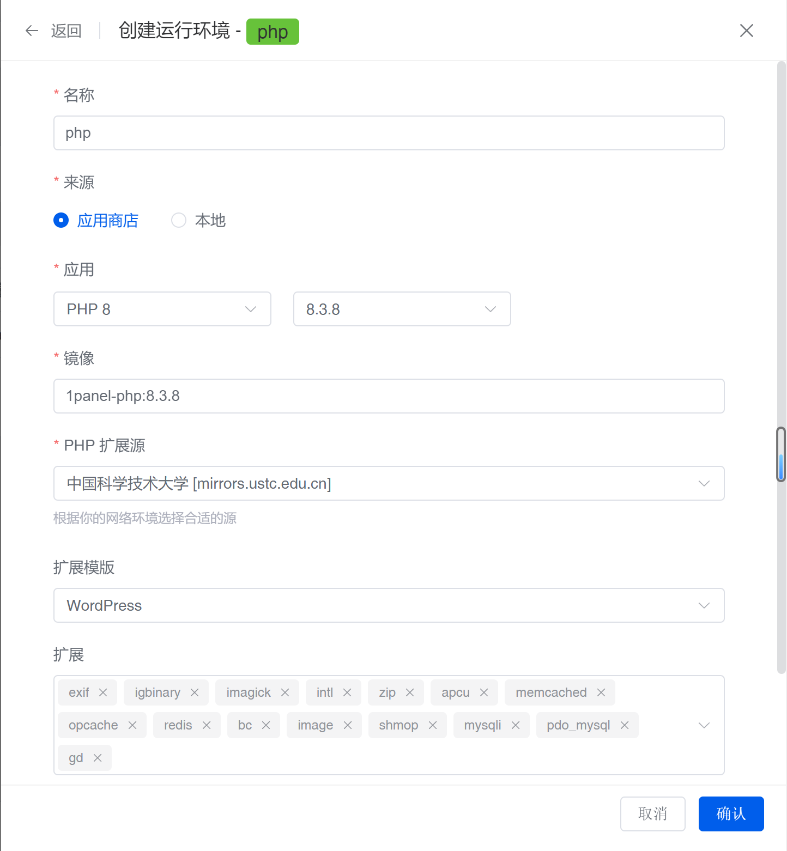Remove the mysqli extension tag
Viewport: 787px width, 851px height.
click(x=515, y=725)
